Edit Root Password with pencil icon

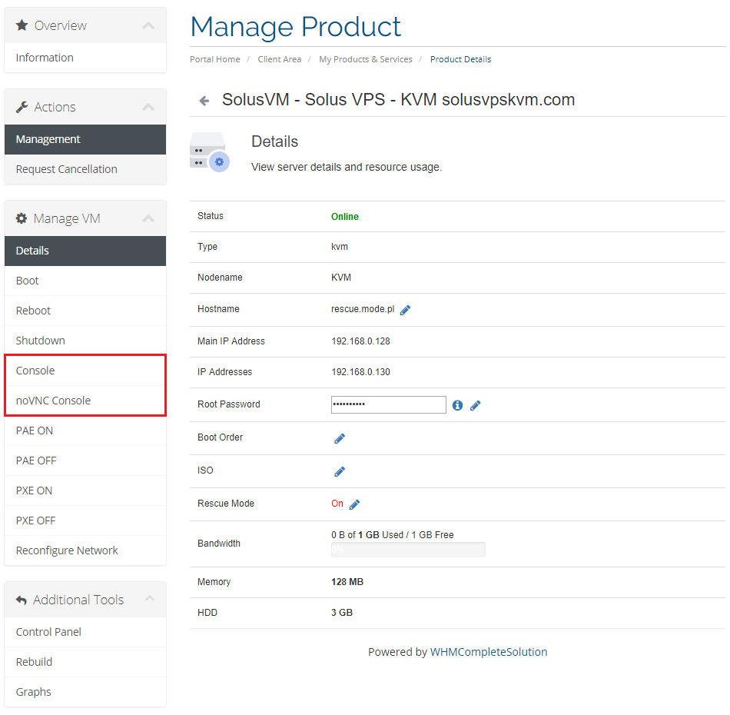click(476, 406)
